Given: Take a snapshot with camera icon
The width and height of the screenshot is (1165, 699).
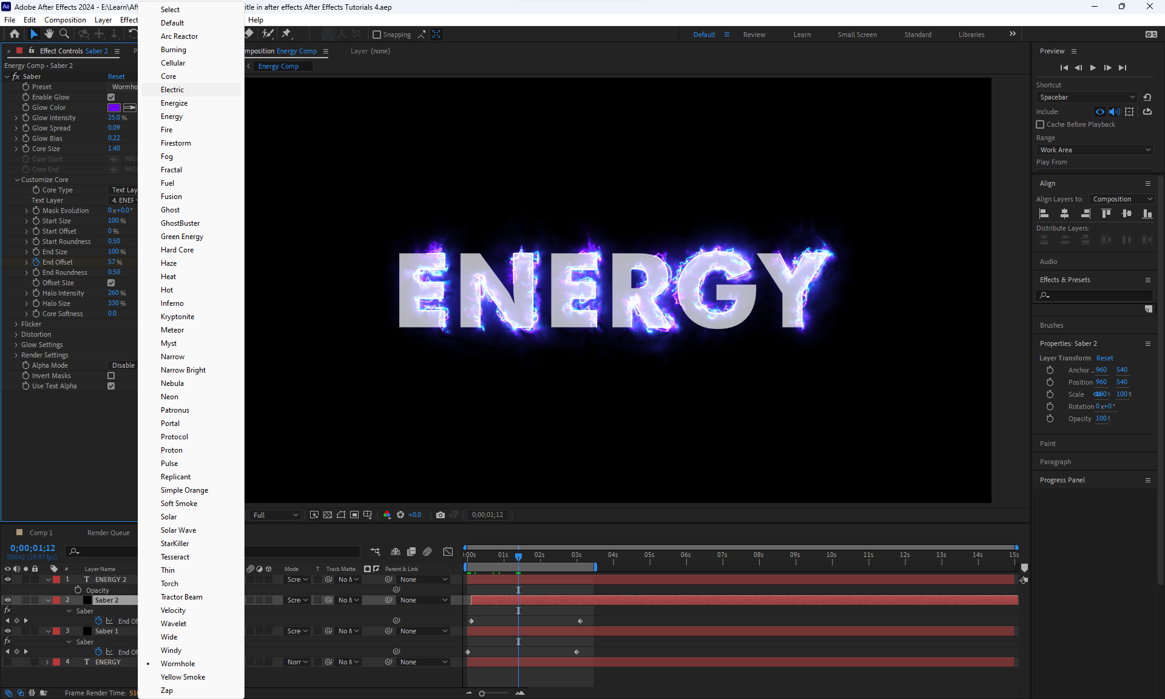Looking at the screenshot, I should pos(441,515).
